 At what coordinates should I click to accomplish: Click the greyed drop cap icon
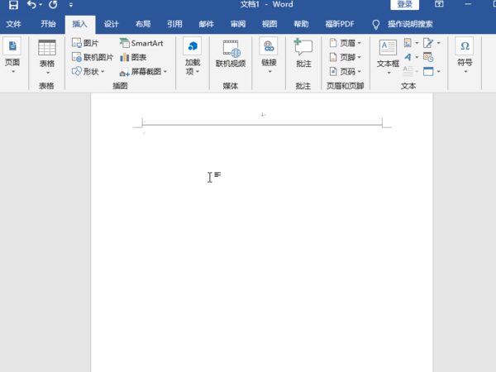pos(408,71)
